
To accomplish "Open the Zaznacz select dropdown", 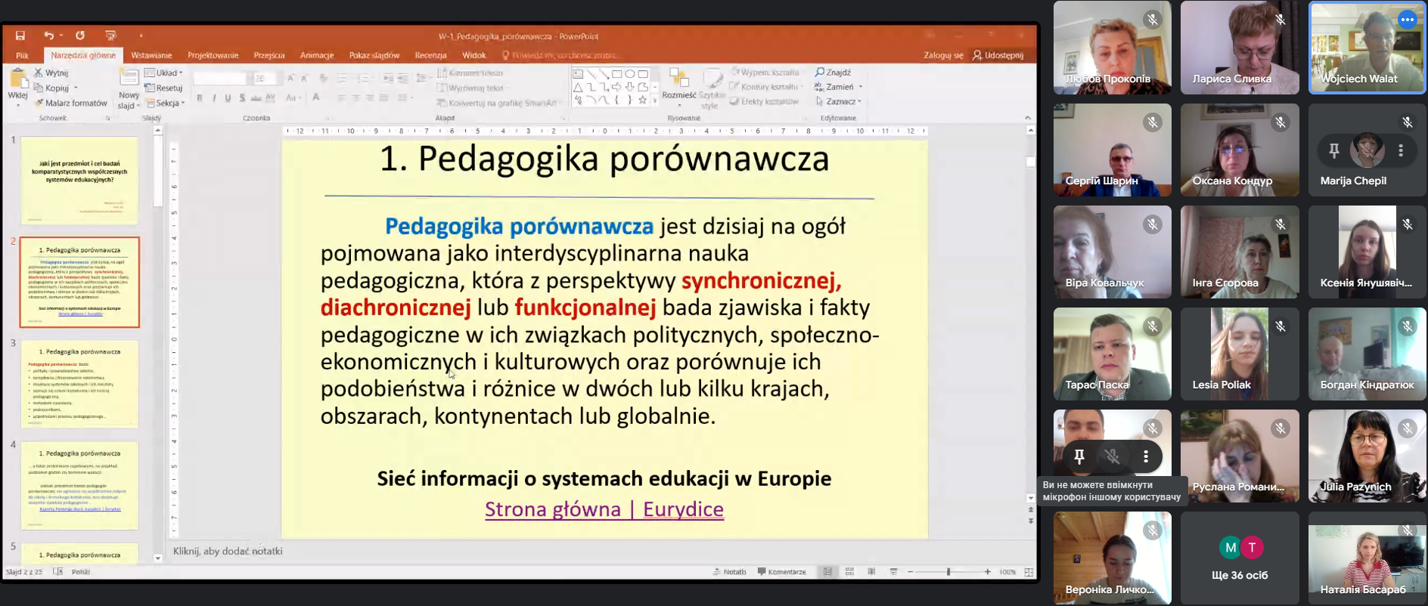I will [839, 101].
